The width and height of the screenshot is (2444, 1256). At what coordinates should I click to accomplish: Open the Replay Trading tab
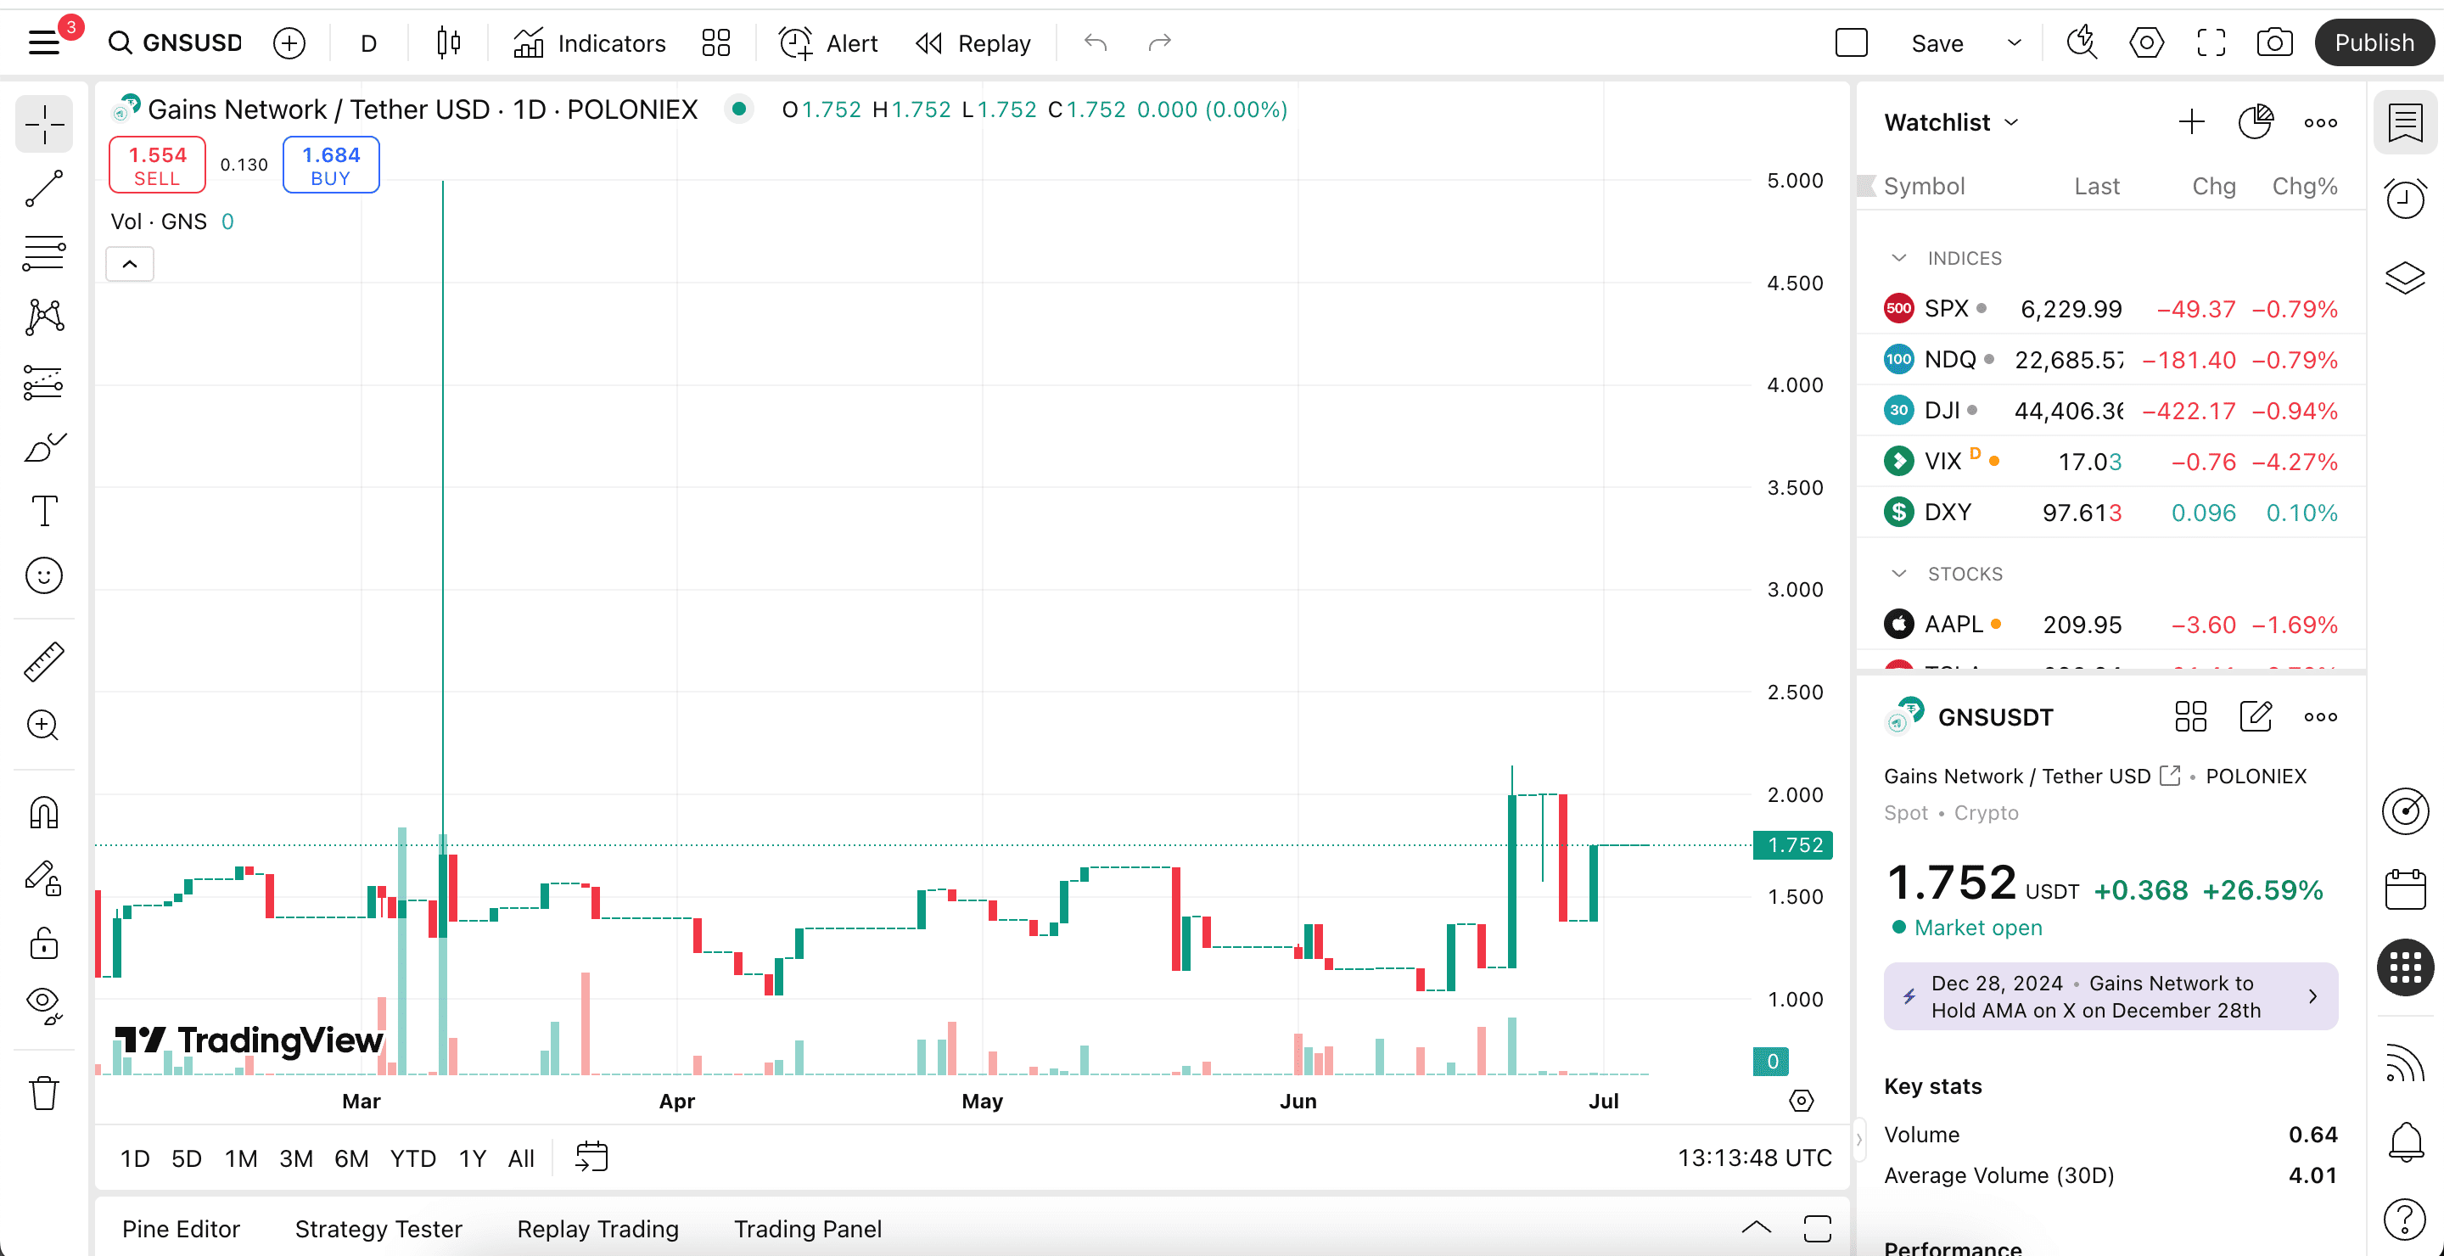597,1230
